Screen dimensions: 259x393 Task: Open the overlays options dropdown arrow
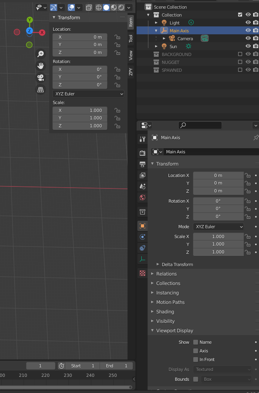click(79, 7)
